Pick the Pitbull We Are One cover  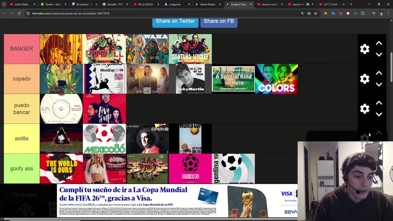click(x=104, y=49)
